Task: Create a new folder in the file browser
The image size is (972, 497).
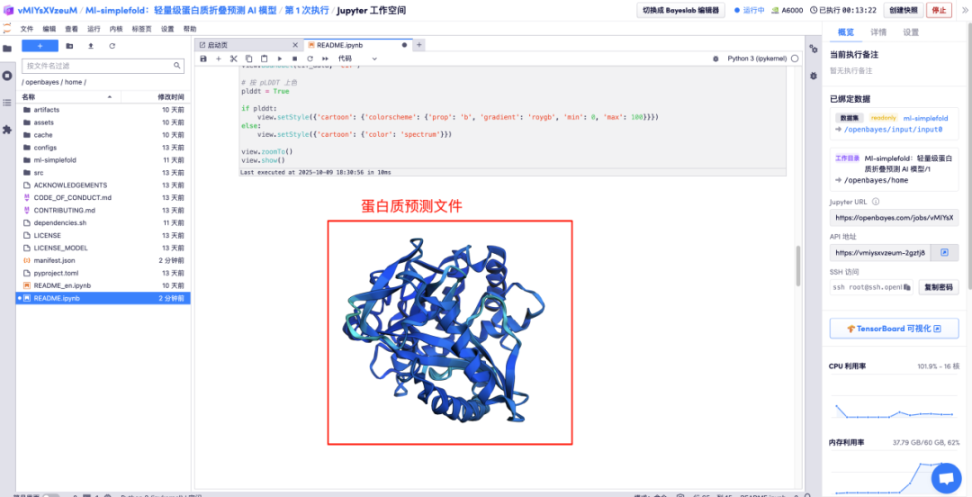Action: click(x=69, y=45)
